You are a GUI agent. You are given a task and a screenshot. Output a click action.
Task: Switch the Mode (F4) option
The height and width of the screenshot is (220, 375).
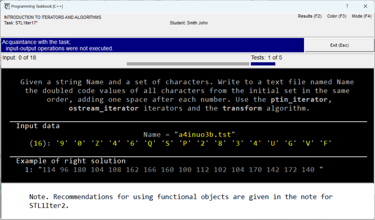(x=361, y=16)
